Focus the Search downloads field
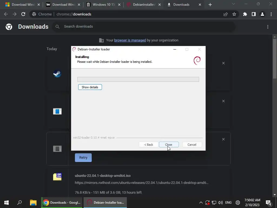277x208 pixels. click(x=144, y=27)
